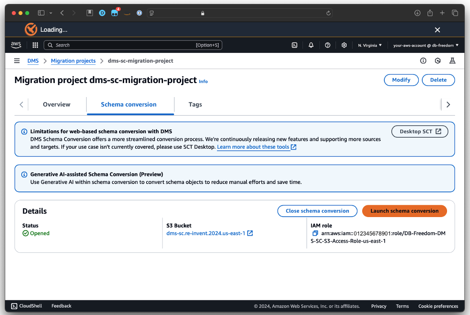Open the help question mark icon
The width and height of the screenshot is (470, 315).
(327, 45)
